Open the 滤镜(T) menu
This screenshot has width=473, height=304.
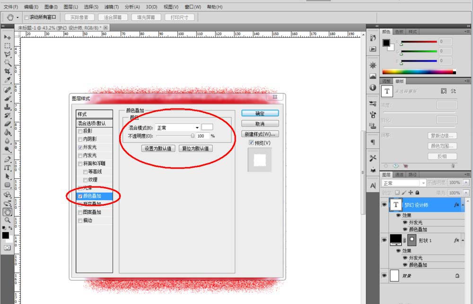point(111,7)
